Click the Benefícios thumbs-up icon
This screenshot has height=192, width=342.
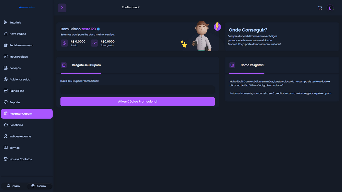click(6, 125)
